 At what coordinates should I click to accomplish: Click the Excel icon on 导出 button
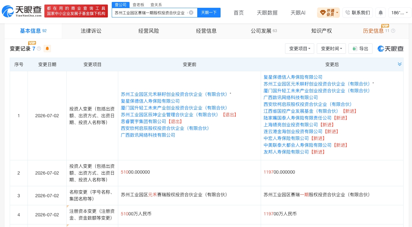(x=355, y=49)
